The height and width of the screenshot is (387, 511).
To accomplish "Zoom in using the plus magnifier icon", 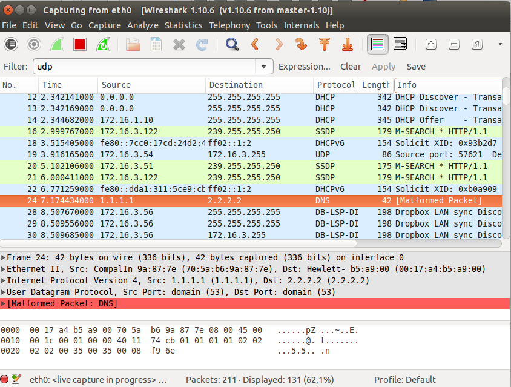I will (x=430, y=44).
